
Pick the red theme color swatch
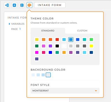(57, 39)
